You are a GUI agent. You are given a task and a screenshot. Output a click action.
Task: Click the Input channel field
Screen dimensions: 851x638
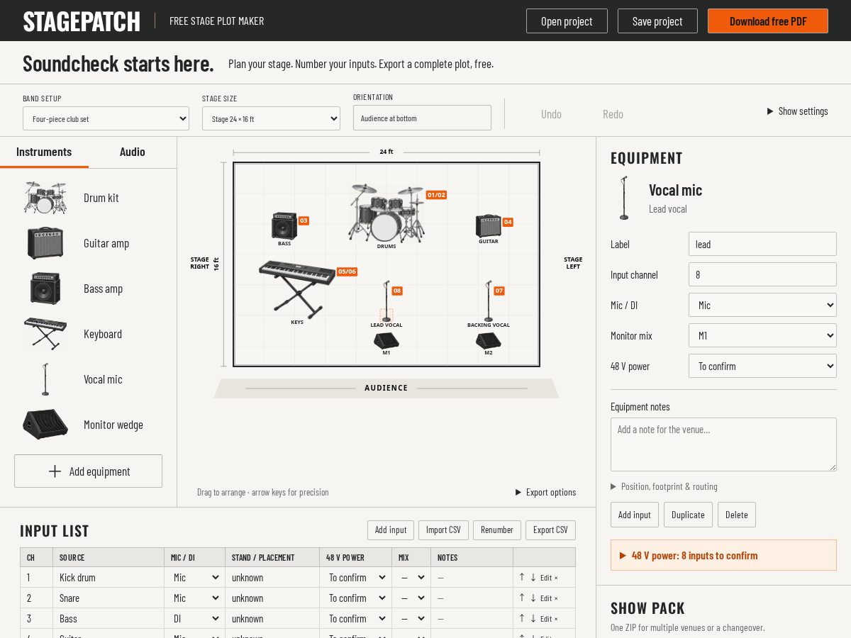point(762,274)
